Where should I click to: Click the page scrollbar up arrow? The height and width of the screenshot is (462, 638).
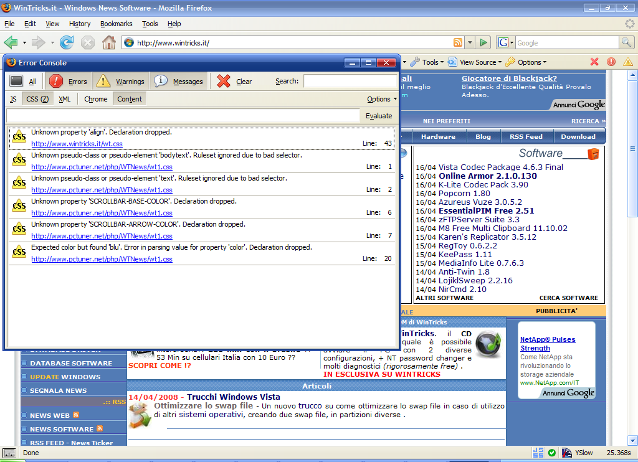coord(632,75)
